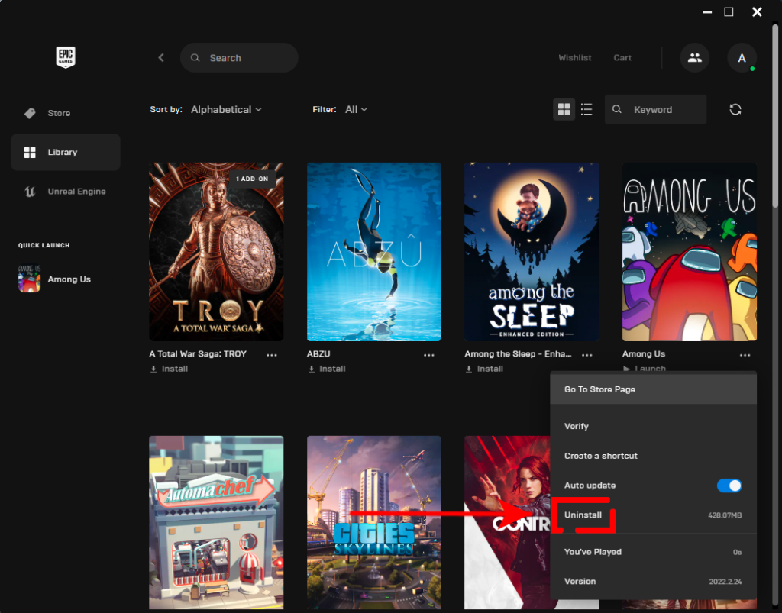This screenshot has height=613, width=782.
Task: Click the Among Us cover art
Action: tap(690, 252)
